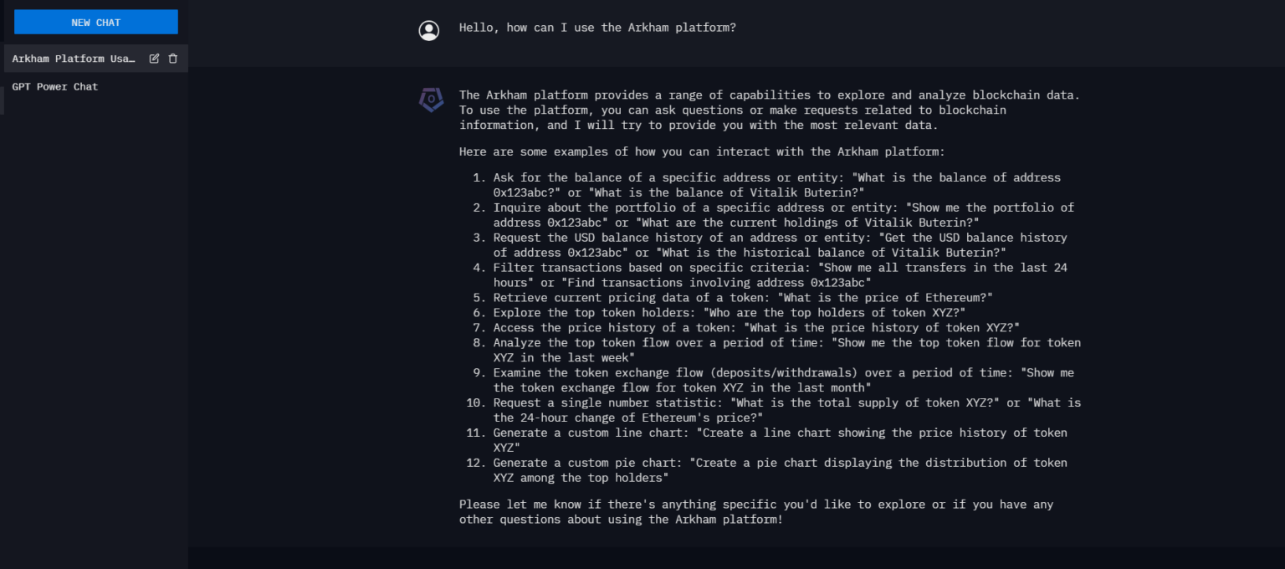Start a new conversation with the NEW CHAT button
Image resolution: width=1285 pixels, height=569 pixels.
[95, 21]
